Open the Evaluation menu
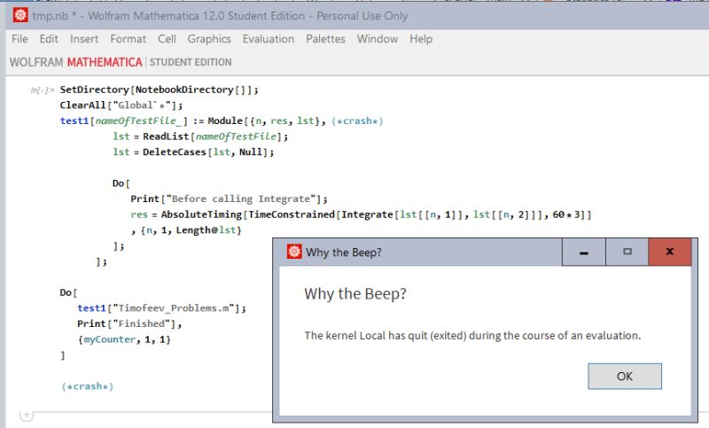The image size is (709, 428). coord(269,39)
